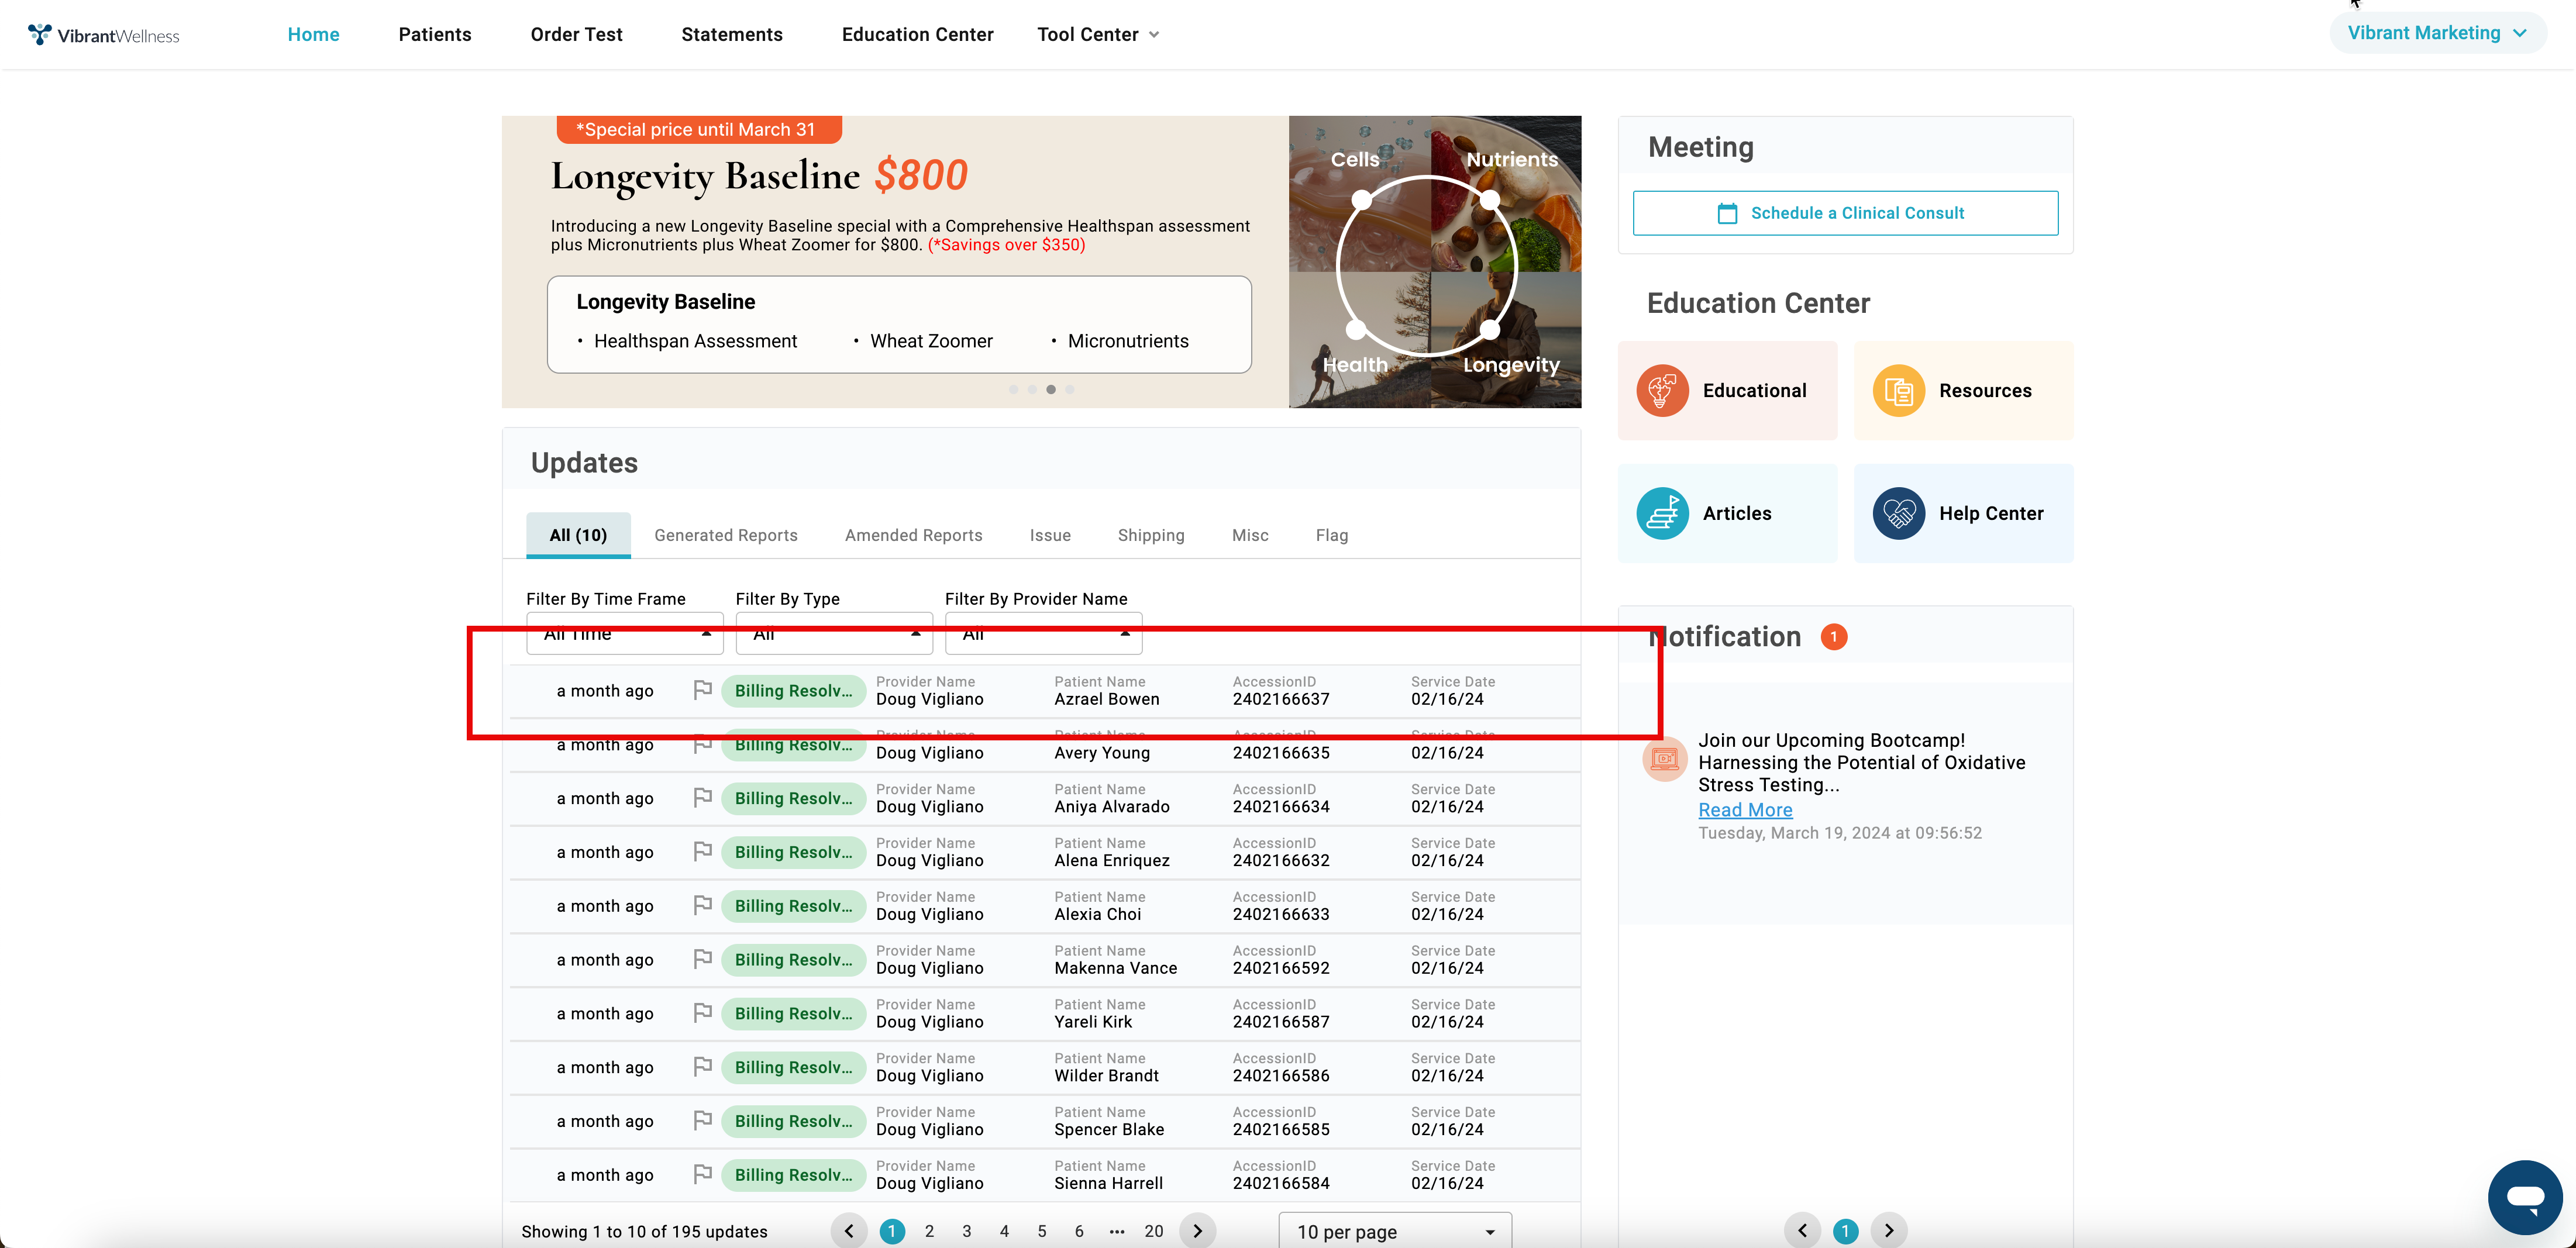This screenshot has width=2576, height=1248.
Task: Open the Help Center icon tile
Action: pyautogui.click(x=1898, y=513)
